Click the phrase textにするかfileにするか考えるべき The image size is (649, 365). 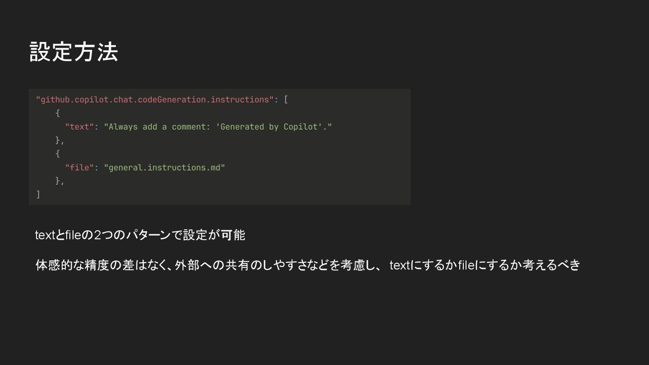pos(485,265)
